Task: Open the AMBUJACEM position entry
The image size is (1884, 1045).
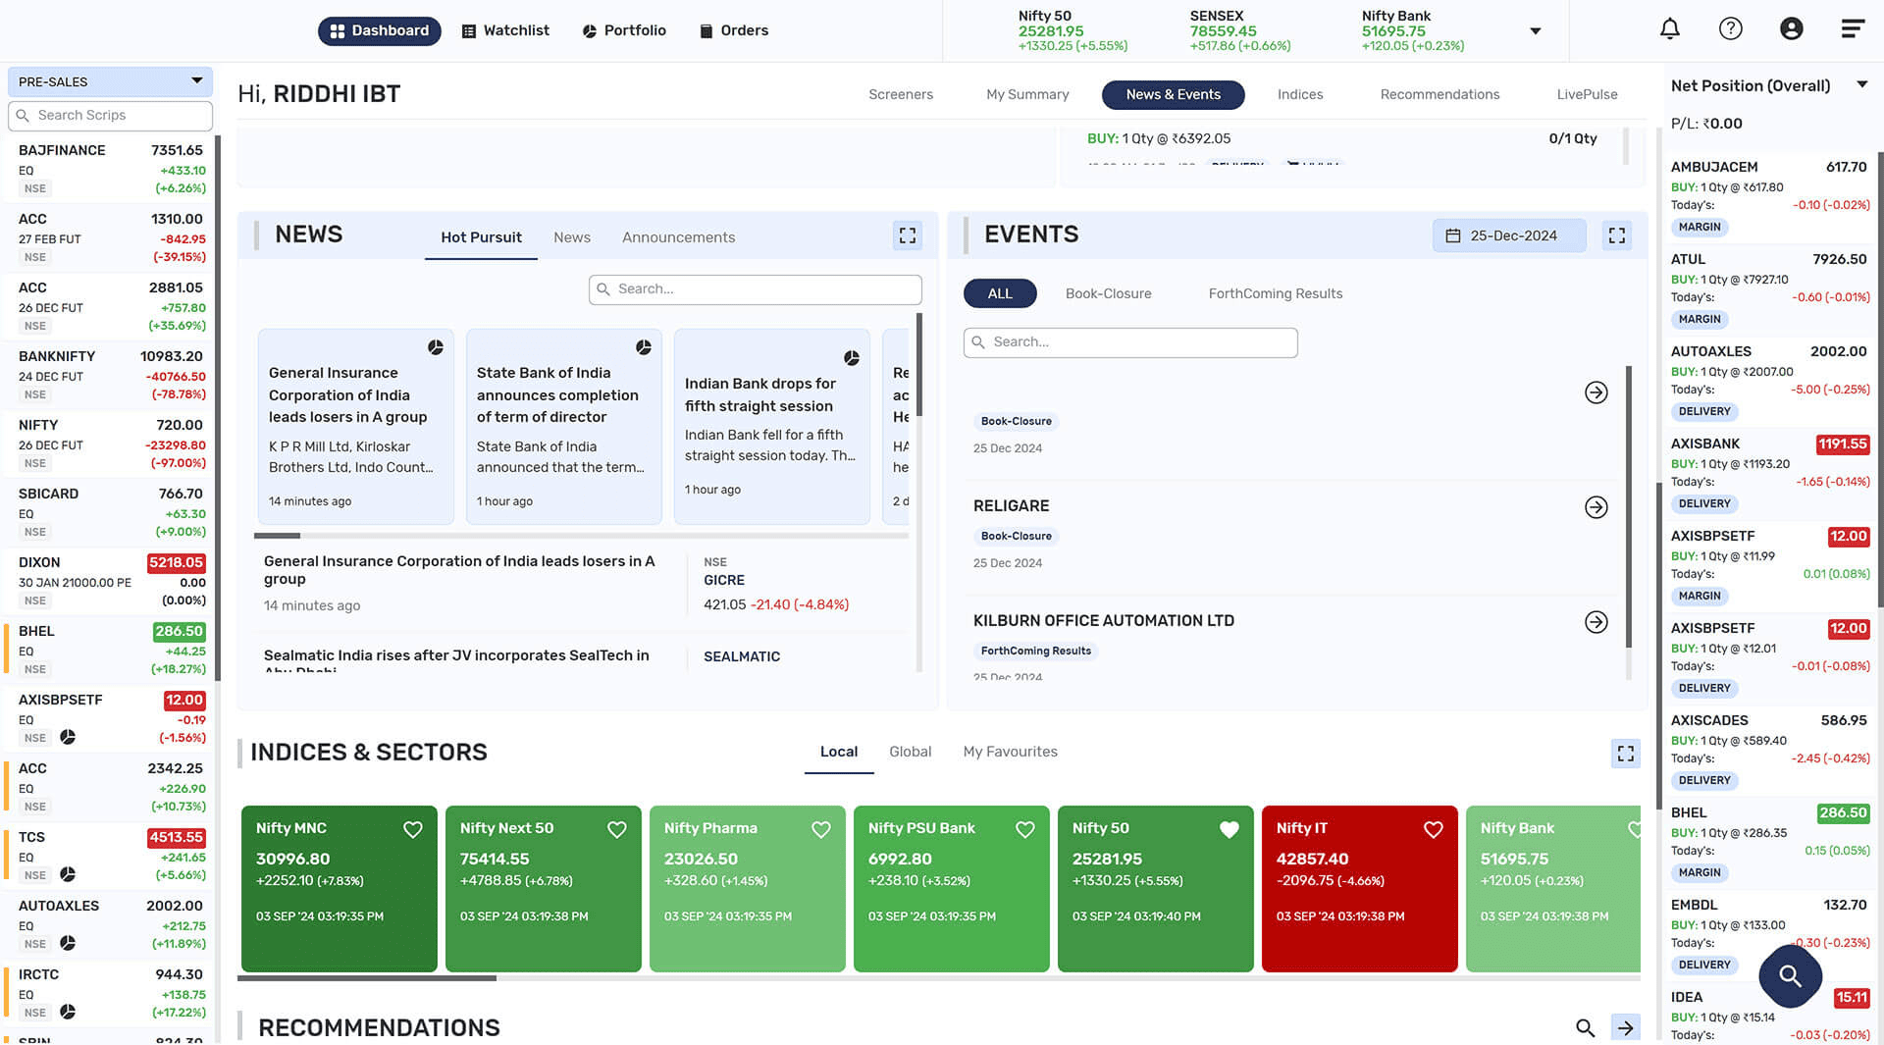Action: (1769, 196)
